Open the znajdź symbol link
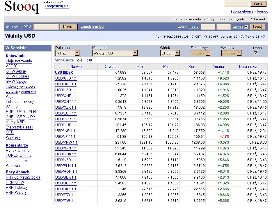 click(93, 27)
